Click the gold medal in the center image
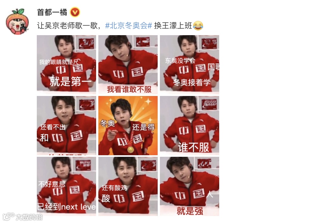Screen dimensions: 328x223 click(130, 150)
